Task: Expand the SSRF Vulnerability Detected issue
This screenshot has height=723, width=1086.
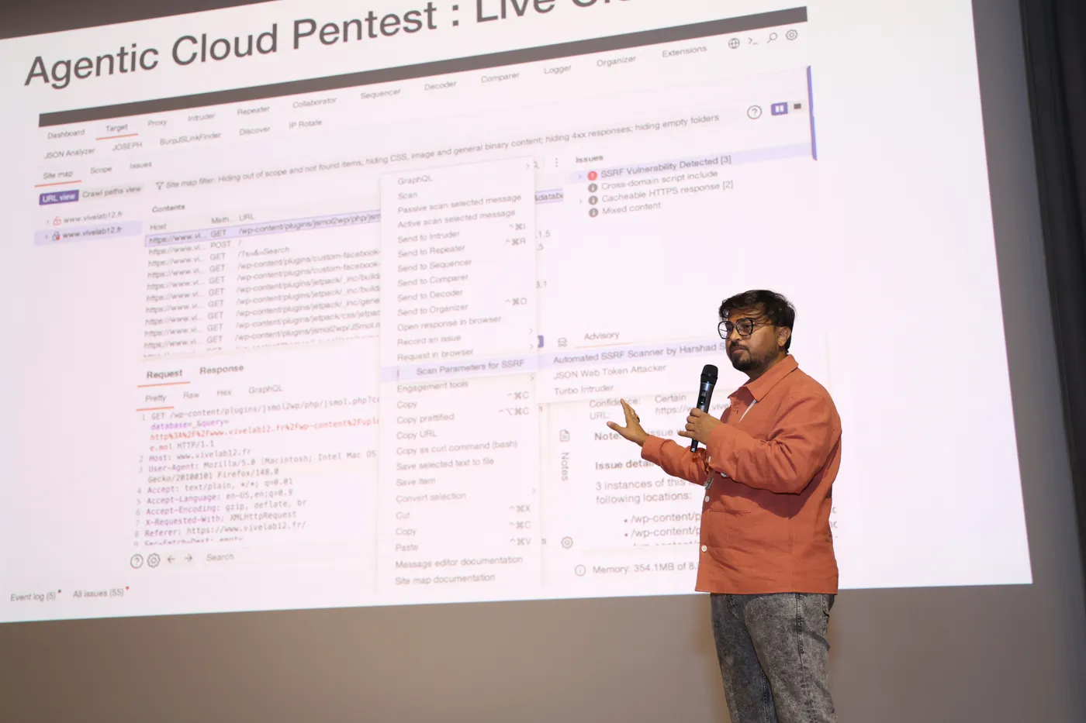Action: click(580, 177)
